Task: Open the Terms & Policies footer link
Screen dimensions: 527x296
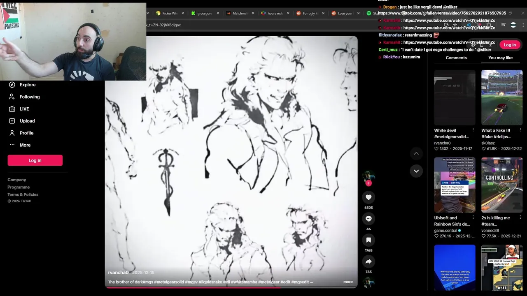Action: [23, 194]
